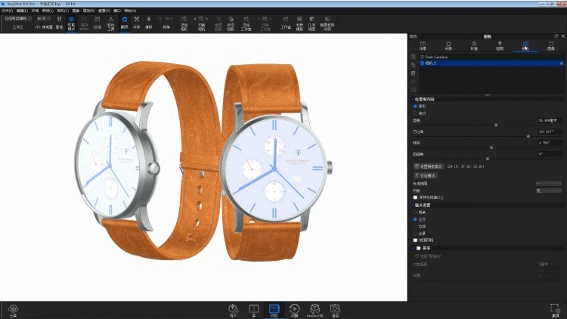567x319 pixels.
Task: Switch to the Scene (场景) tab
Action: coord(423,46)
